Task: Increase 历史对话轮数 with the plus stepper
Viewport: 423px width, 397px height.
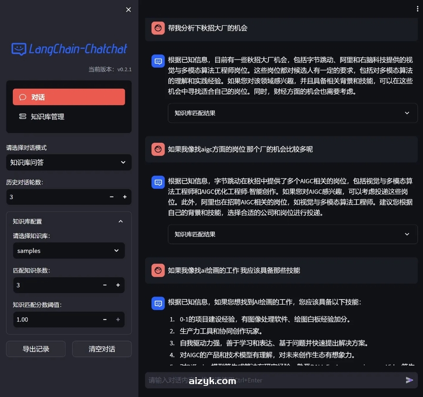Action: coord(124,197)
